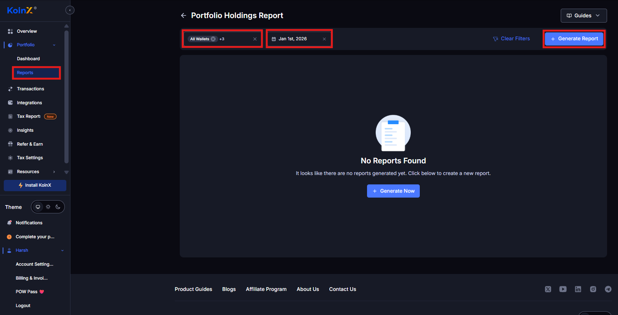Image resolution: width=618 pixels, height=315 pixels.
Task: Open the Product Guides footer link
Action: click(x=193, y=289)
